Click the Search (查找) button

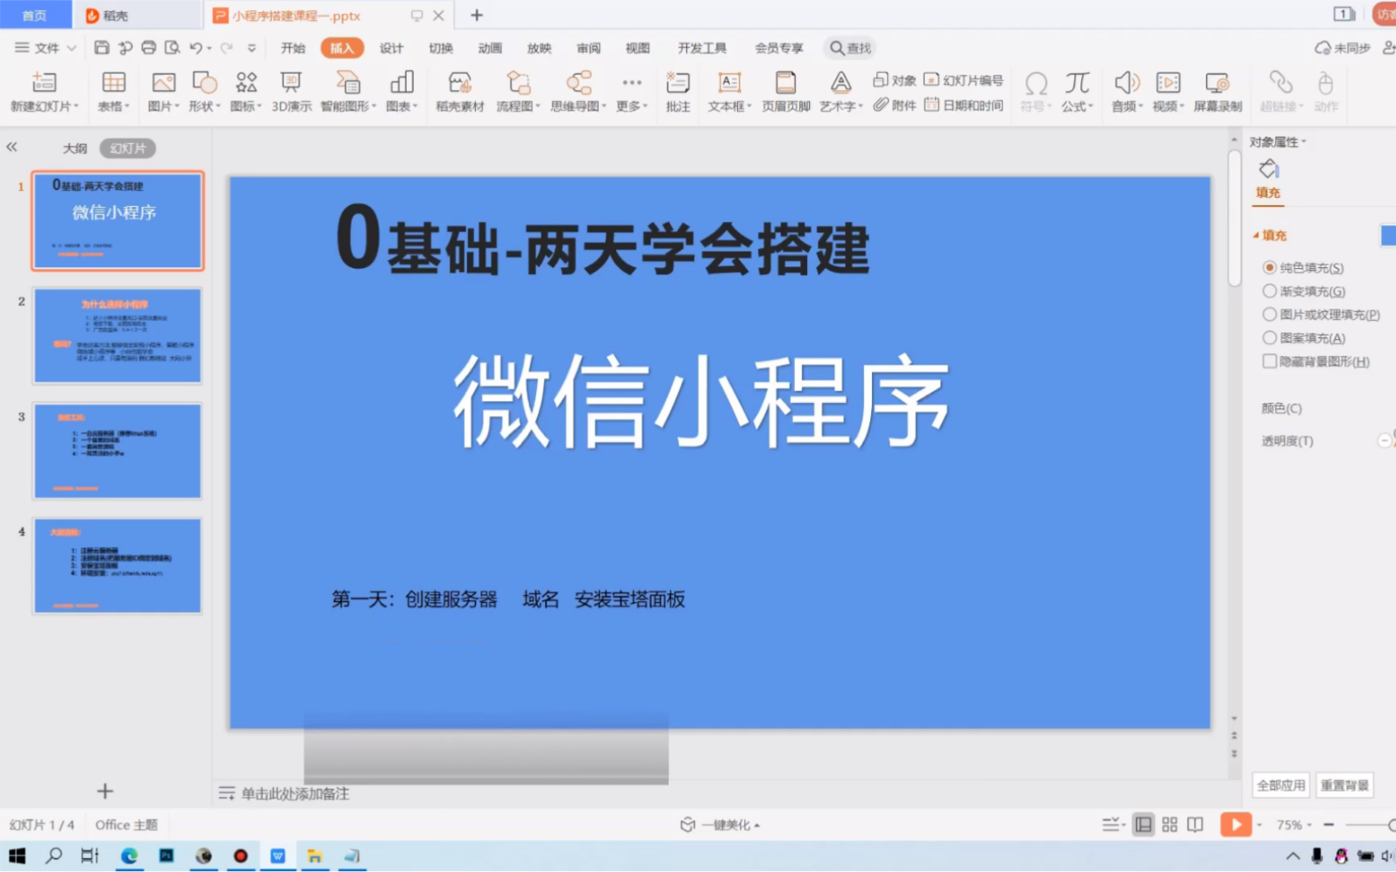point(851,47)
